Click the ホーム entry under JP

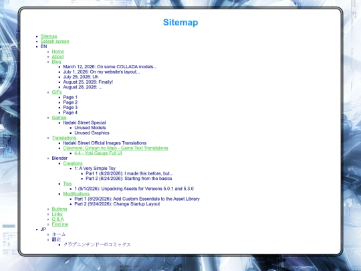[x=59, y=234]
